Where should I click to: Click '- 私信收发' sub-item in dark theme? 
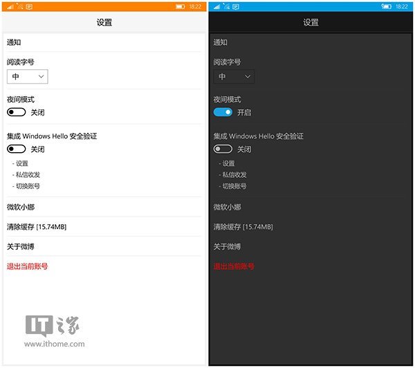[232, 175]
